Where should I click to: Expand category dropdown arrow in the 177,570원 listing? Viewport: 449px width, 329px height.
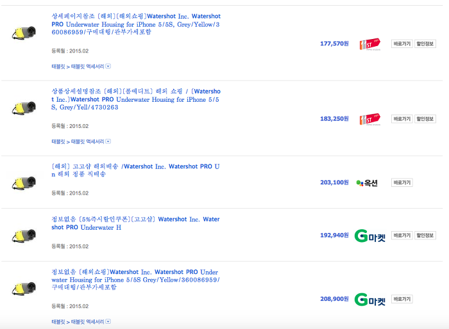click(x=108, y=65)
